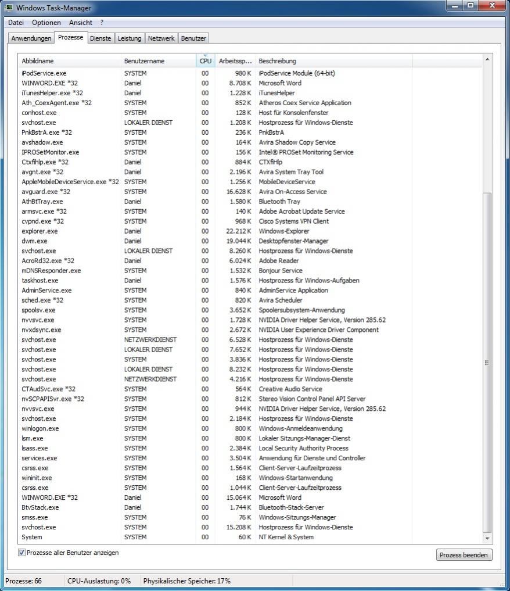This screenshot has height=591, width=510.
Task: Select the explorer.exe process
Action: [x=250, y=231]
